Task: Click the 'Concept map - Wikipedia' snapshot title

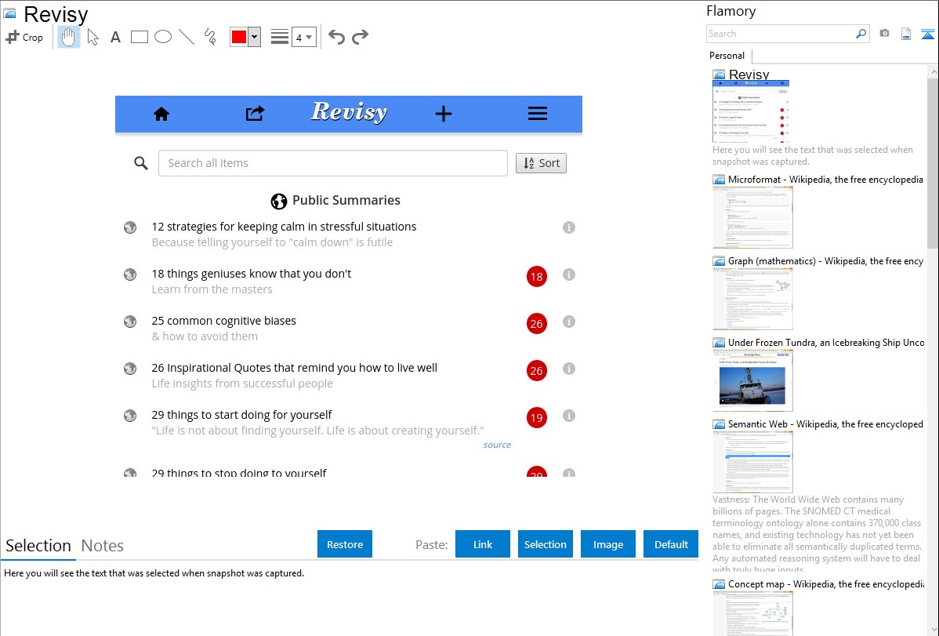Action: 826,583
